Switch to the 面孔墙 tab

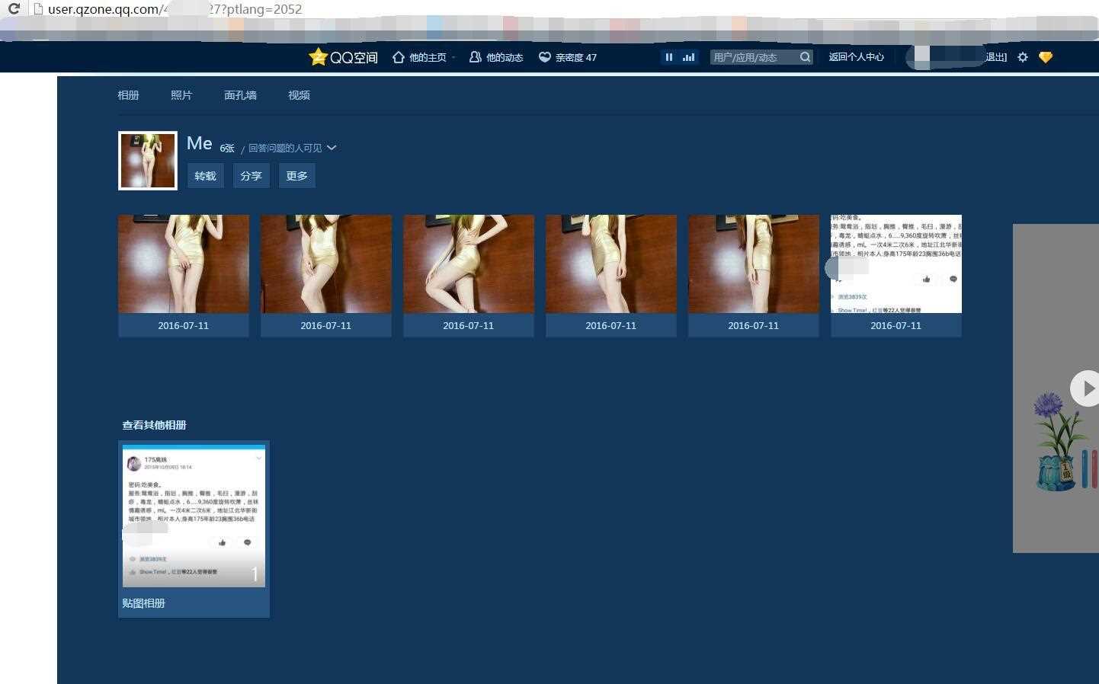point(240,95)
